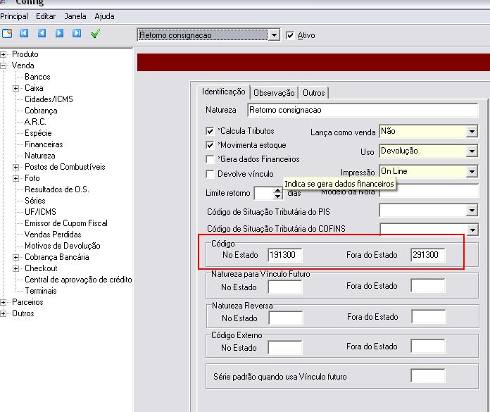Open the Uso dropdown set to Devolução

tap(472, 151)
